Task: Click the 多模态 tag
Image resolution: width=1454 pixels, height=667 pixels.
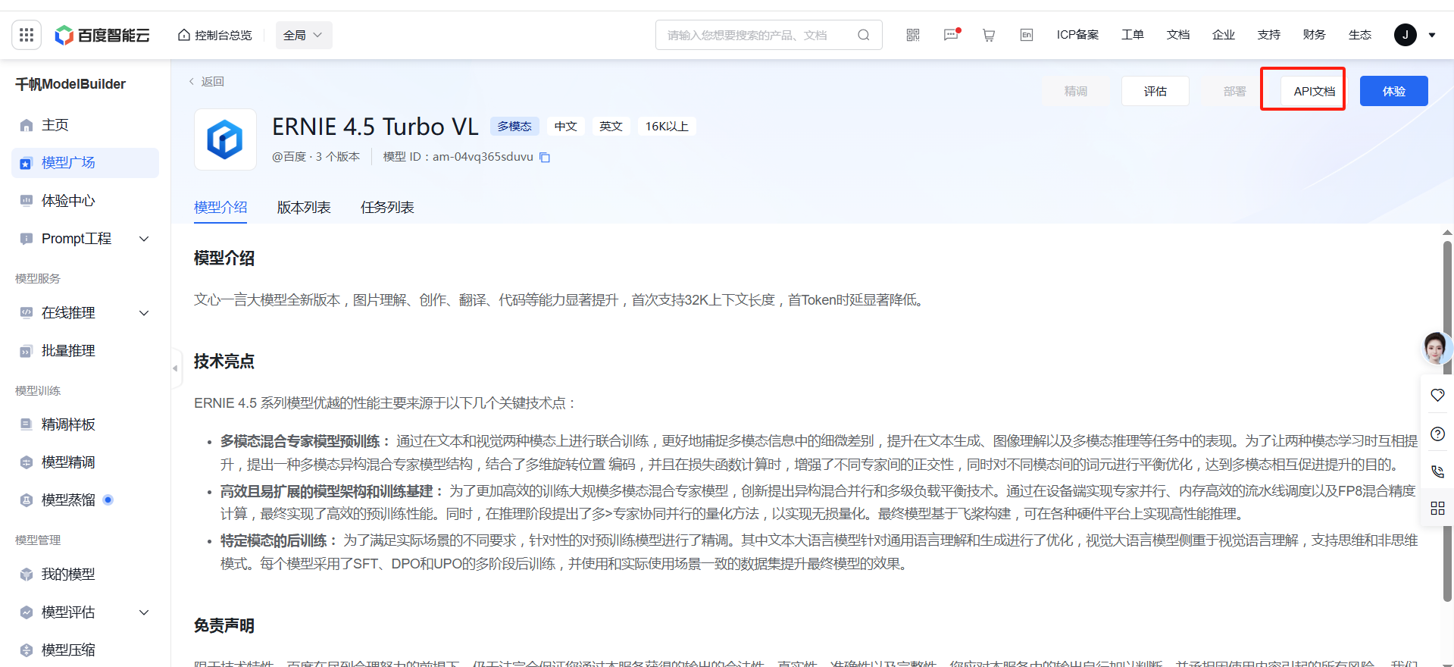Action: pyautogui.click(x=514, y=127)
